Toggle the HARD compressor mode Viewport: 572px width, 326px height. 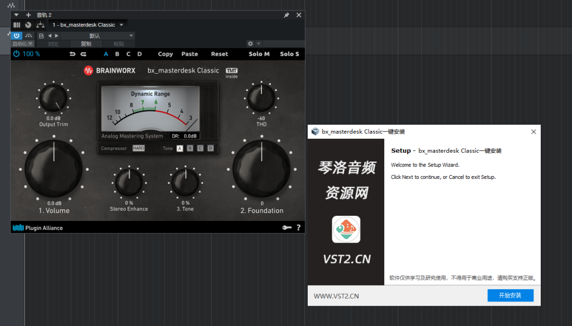(140, 148)
